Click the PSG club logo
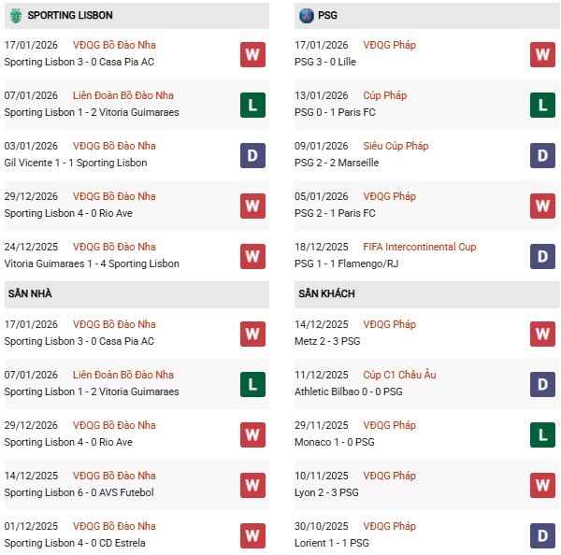This screenshot has width=561, height=555. point(307,16)
